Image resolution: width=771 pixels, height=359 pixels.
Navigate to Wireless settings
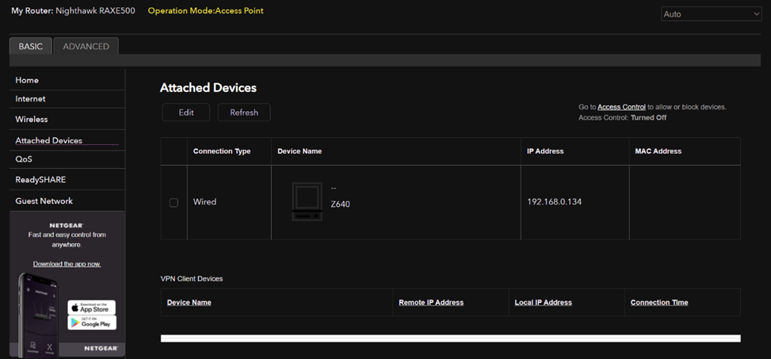32,120
